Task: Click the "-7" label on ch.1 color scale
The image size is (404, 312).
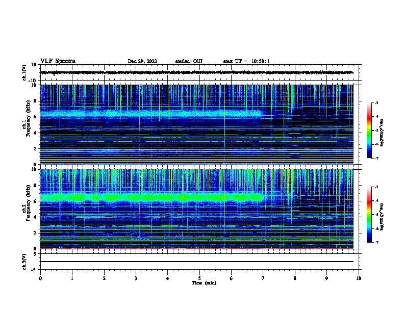Action: pyautogui.click(x=376, y=158)
